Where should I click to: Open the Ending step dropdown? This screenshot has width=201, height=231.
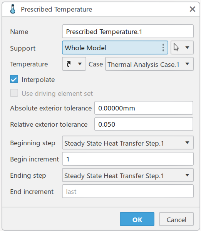tap(128, 175)
